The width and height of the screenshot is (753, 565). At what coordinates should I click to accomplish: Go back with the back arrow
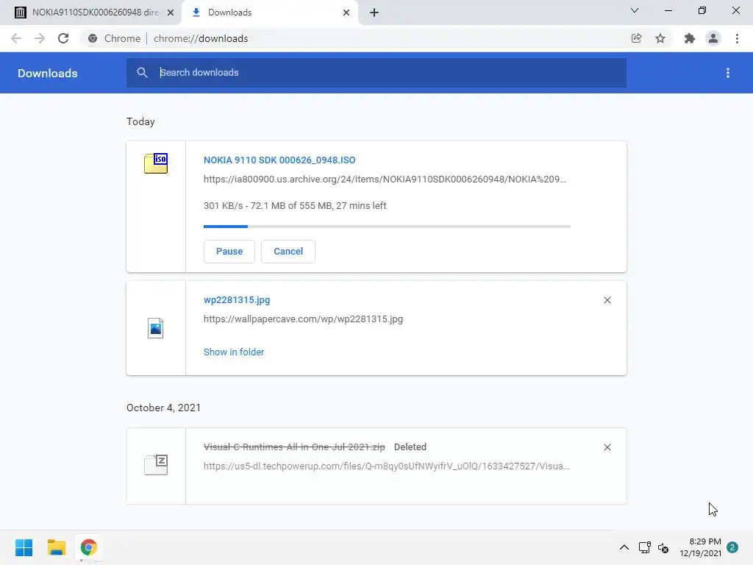coord(16,38)
